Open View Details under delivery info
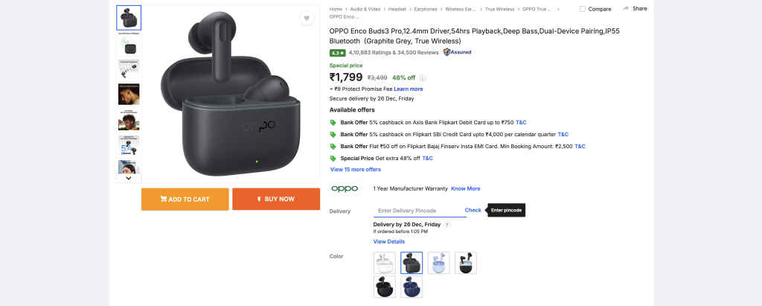The height and width of the screenshot is (306, 762). click(x=388, y=241)
